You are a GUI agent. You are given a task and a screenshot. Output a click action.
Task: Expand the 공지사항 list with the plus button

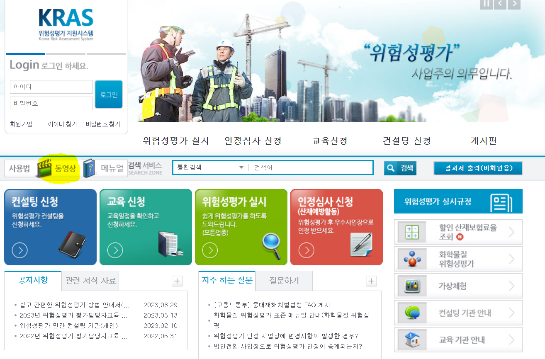177,281
